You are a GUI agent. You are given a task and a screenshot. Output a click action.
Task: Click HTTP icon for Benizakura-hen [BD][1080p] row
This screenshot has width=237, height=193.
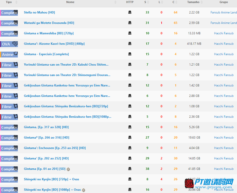click(x=130, y=116)
